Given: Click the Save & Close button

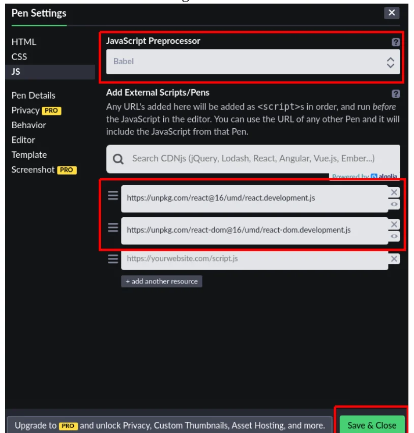Looking at the screenshot, I should point(371,425).
